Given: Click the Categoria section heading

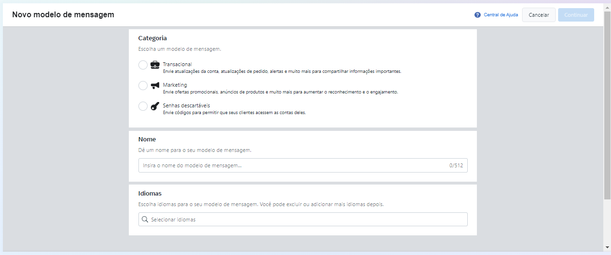Looking at the screenshot, I should [152, 38].
